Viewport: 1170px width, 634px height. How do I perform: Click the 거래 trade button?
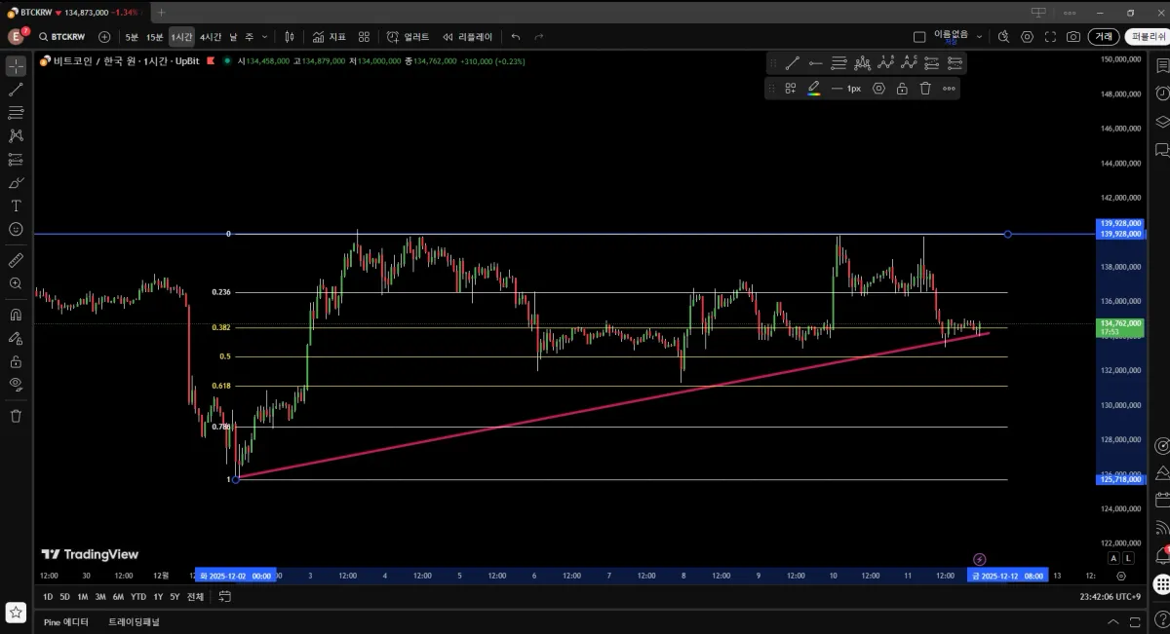(1103, 37)
